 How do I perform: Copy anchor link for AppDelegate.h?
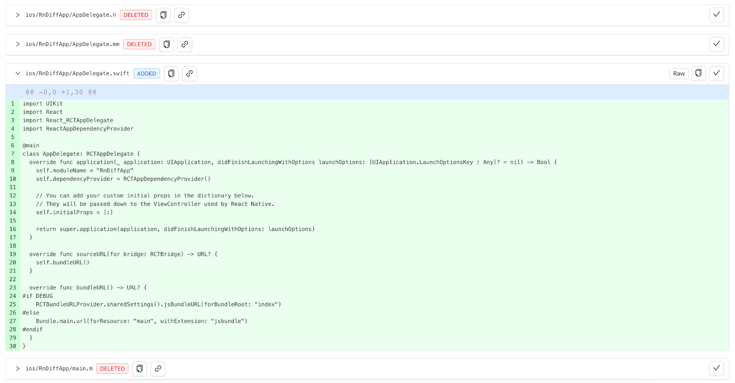coord(181,15)
